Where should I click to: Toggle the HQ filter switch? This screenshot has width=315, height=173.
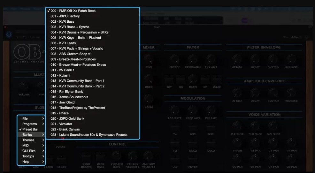click(x=181, y=80)
